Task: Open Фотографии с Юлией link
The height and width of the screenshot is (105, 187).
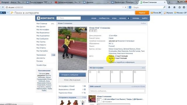Action: click(x=67, y=86)
